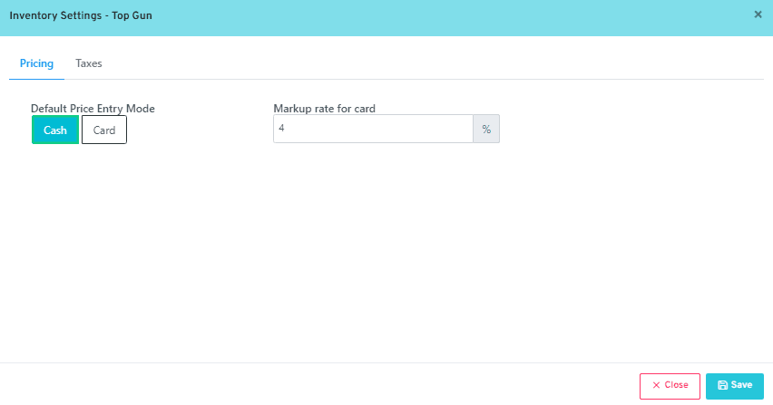Click the Default Price Entry Mode label

[x=93, y=109]
